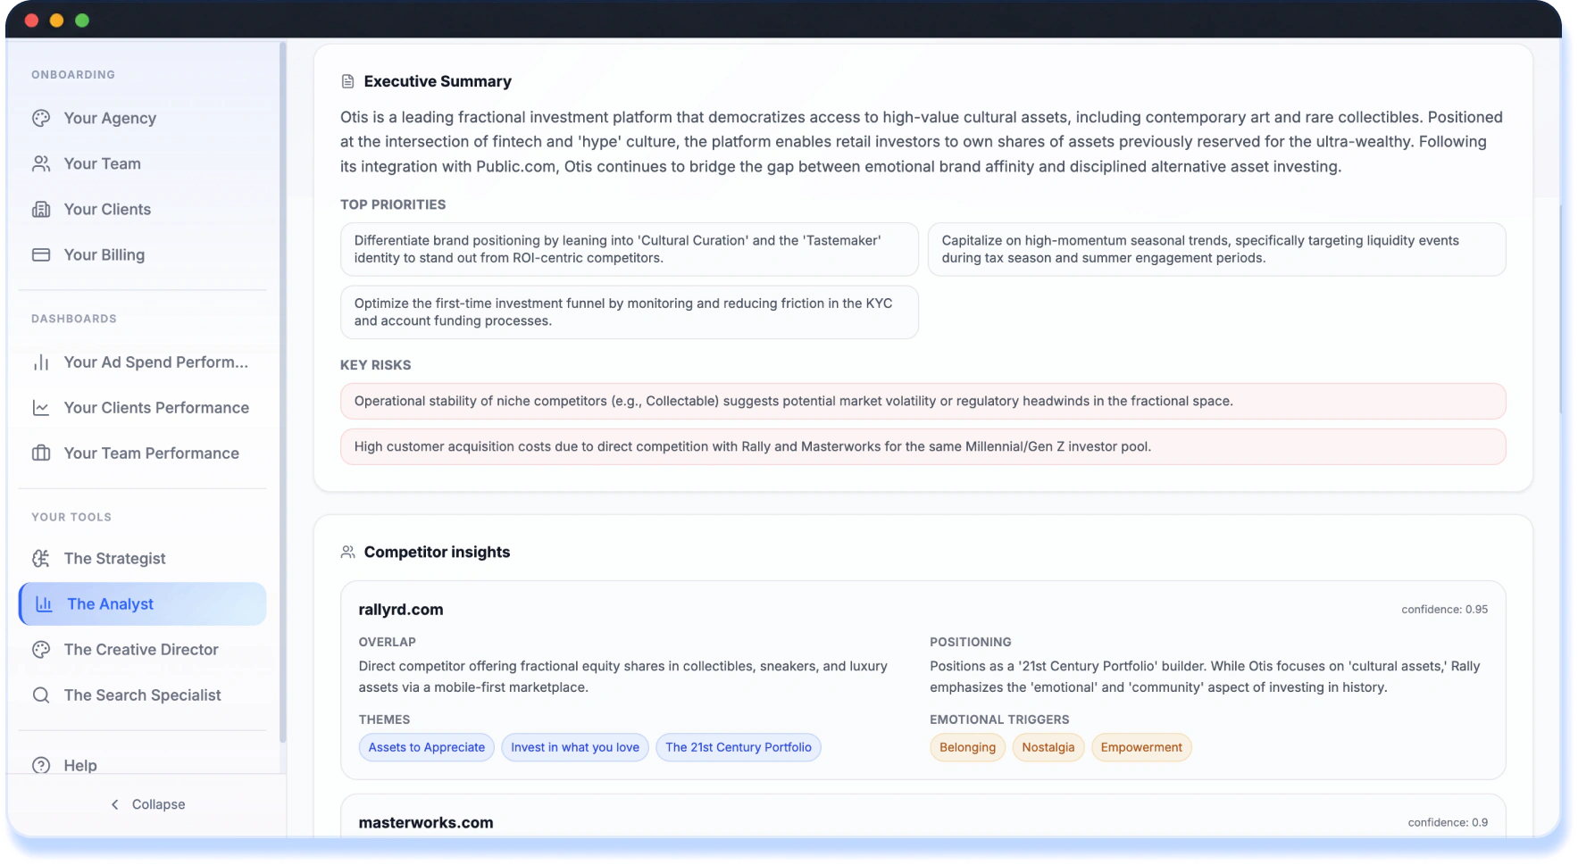Click the Assets to Appreciate theme tag
The height and width of the screenshot is (865, 1578).
point(426,747)
